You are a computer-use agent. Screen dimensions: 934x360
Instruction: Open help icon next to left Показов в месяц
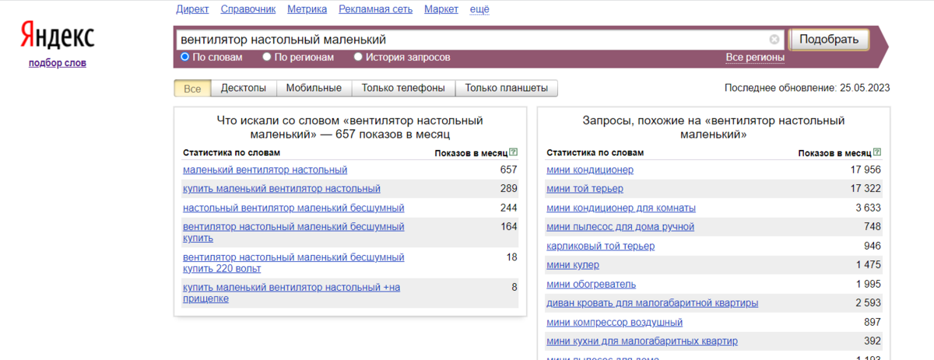point(514,153)
